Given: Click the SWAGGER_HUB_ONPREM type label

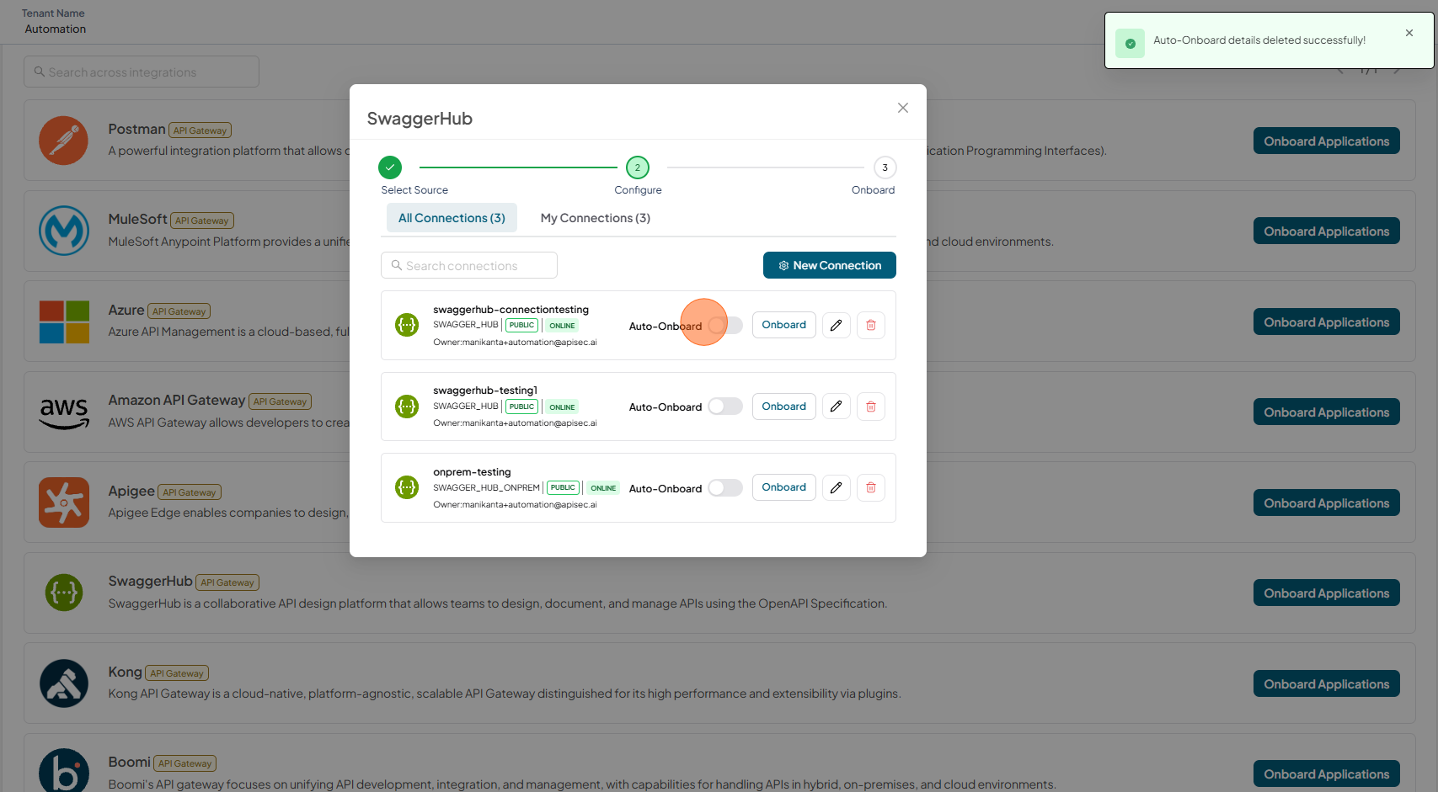Looking at the screenshot, I should point(486,487).
